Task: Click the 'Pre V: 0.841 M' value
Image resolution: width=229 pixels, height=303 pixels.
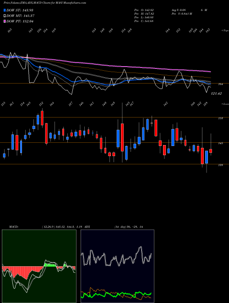Action: point(181,14)
